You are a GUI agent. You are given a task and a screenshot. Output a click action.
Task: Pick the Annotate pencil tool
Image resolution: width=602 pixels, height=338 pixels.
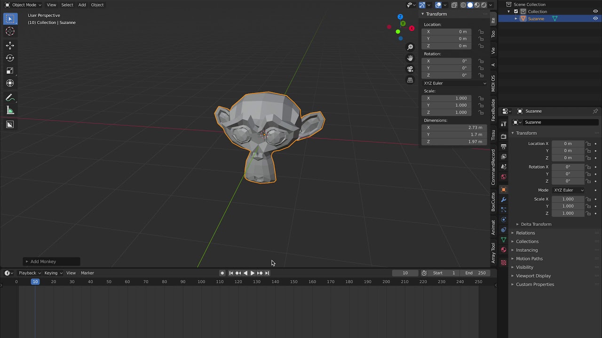pyautogui.click(x=10, y=98)
